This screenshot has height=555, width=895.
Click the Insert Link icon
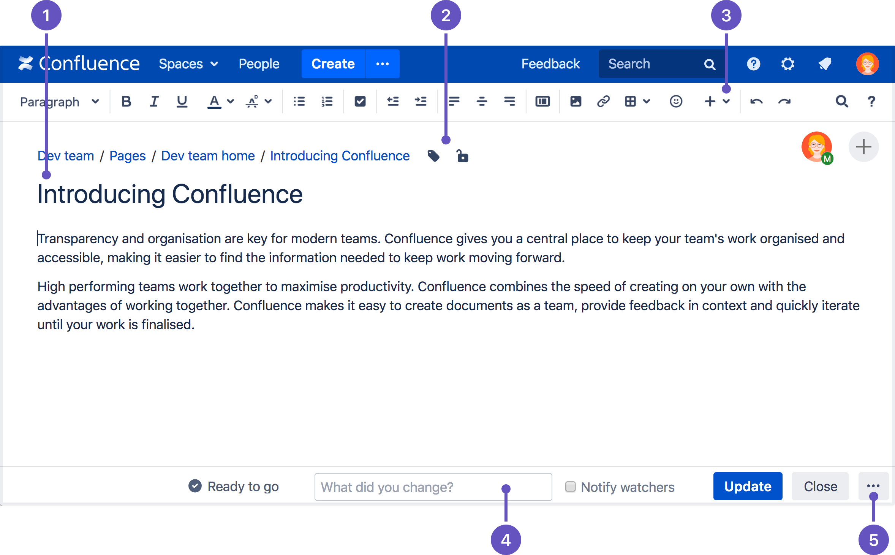pyautogui.click(x=602, y=100)
